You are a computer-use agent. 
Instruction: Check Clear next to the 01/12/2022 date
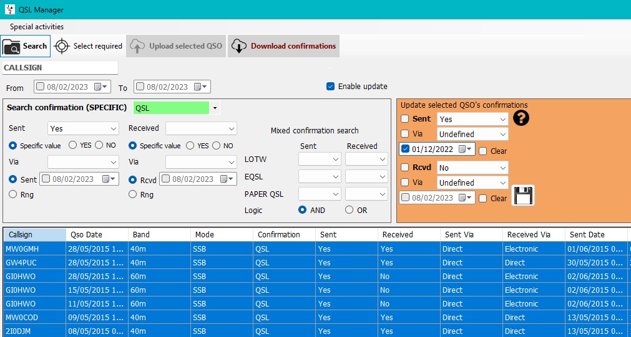click(x=483, y=151)
